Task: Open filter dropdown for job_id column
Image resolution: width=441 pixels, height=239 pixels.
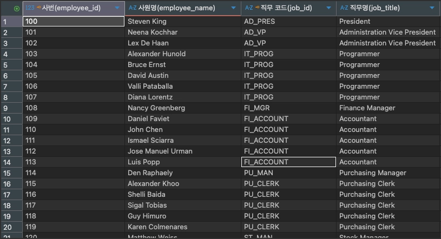Action: (328, 8)
